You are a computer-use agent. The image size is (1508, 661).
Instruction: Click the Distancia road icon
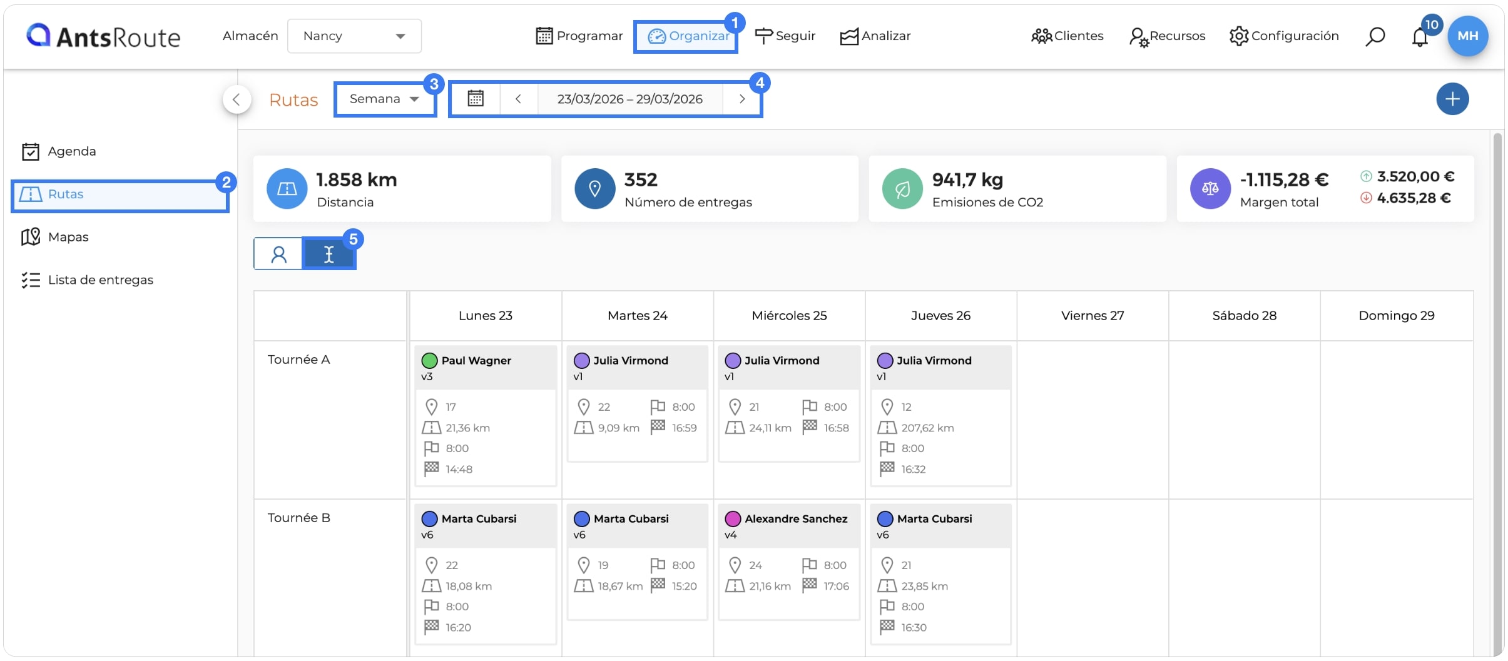(x=287, y=188)
